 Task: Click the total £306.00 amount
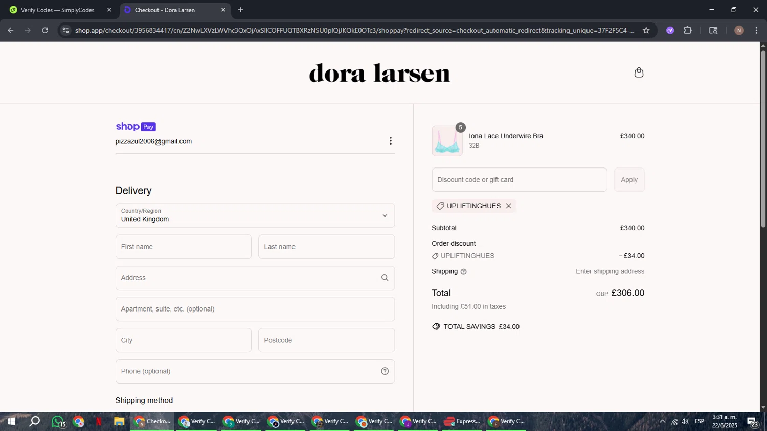tap(628, 293)
